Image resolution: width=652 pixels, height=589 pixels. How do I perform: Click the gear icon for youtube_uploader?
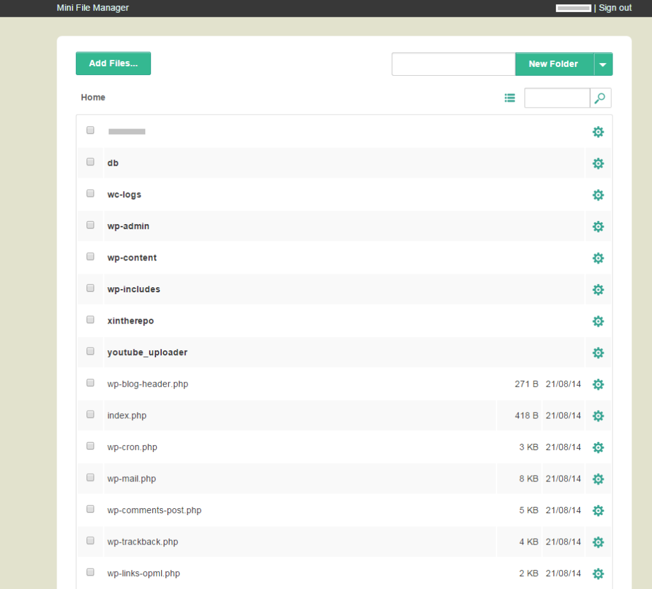click(598, 353)
